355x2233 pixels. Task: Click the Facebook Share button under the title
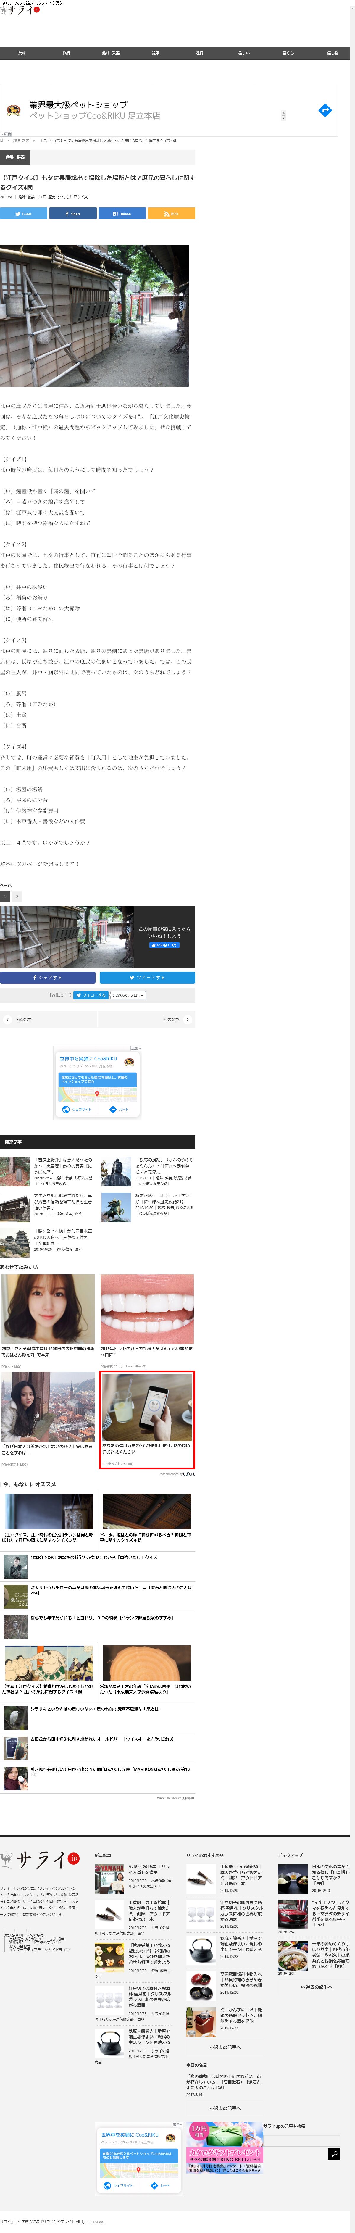point(73,213)
